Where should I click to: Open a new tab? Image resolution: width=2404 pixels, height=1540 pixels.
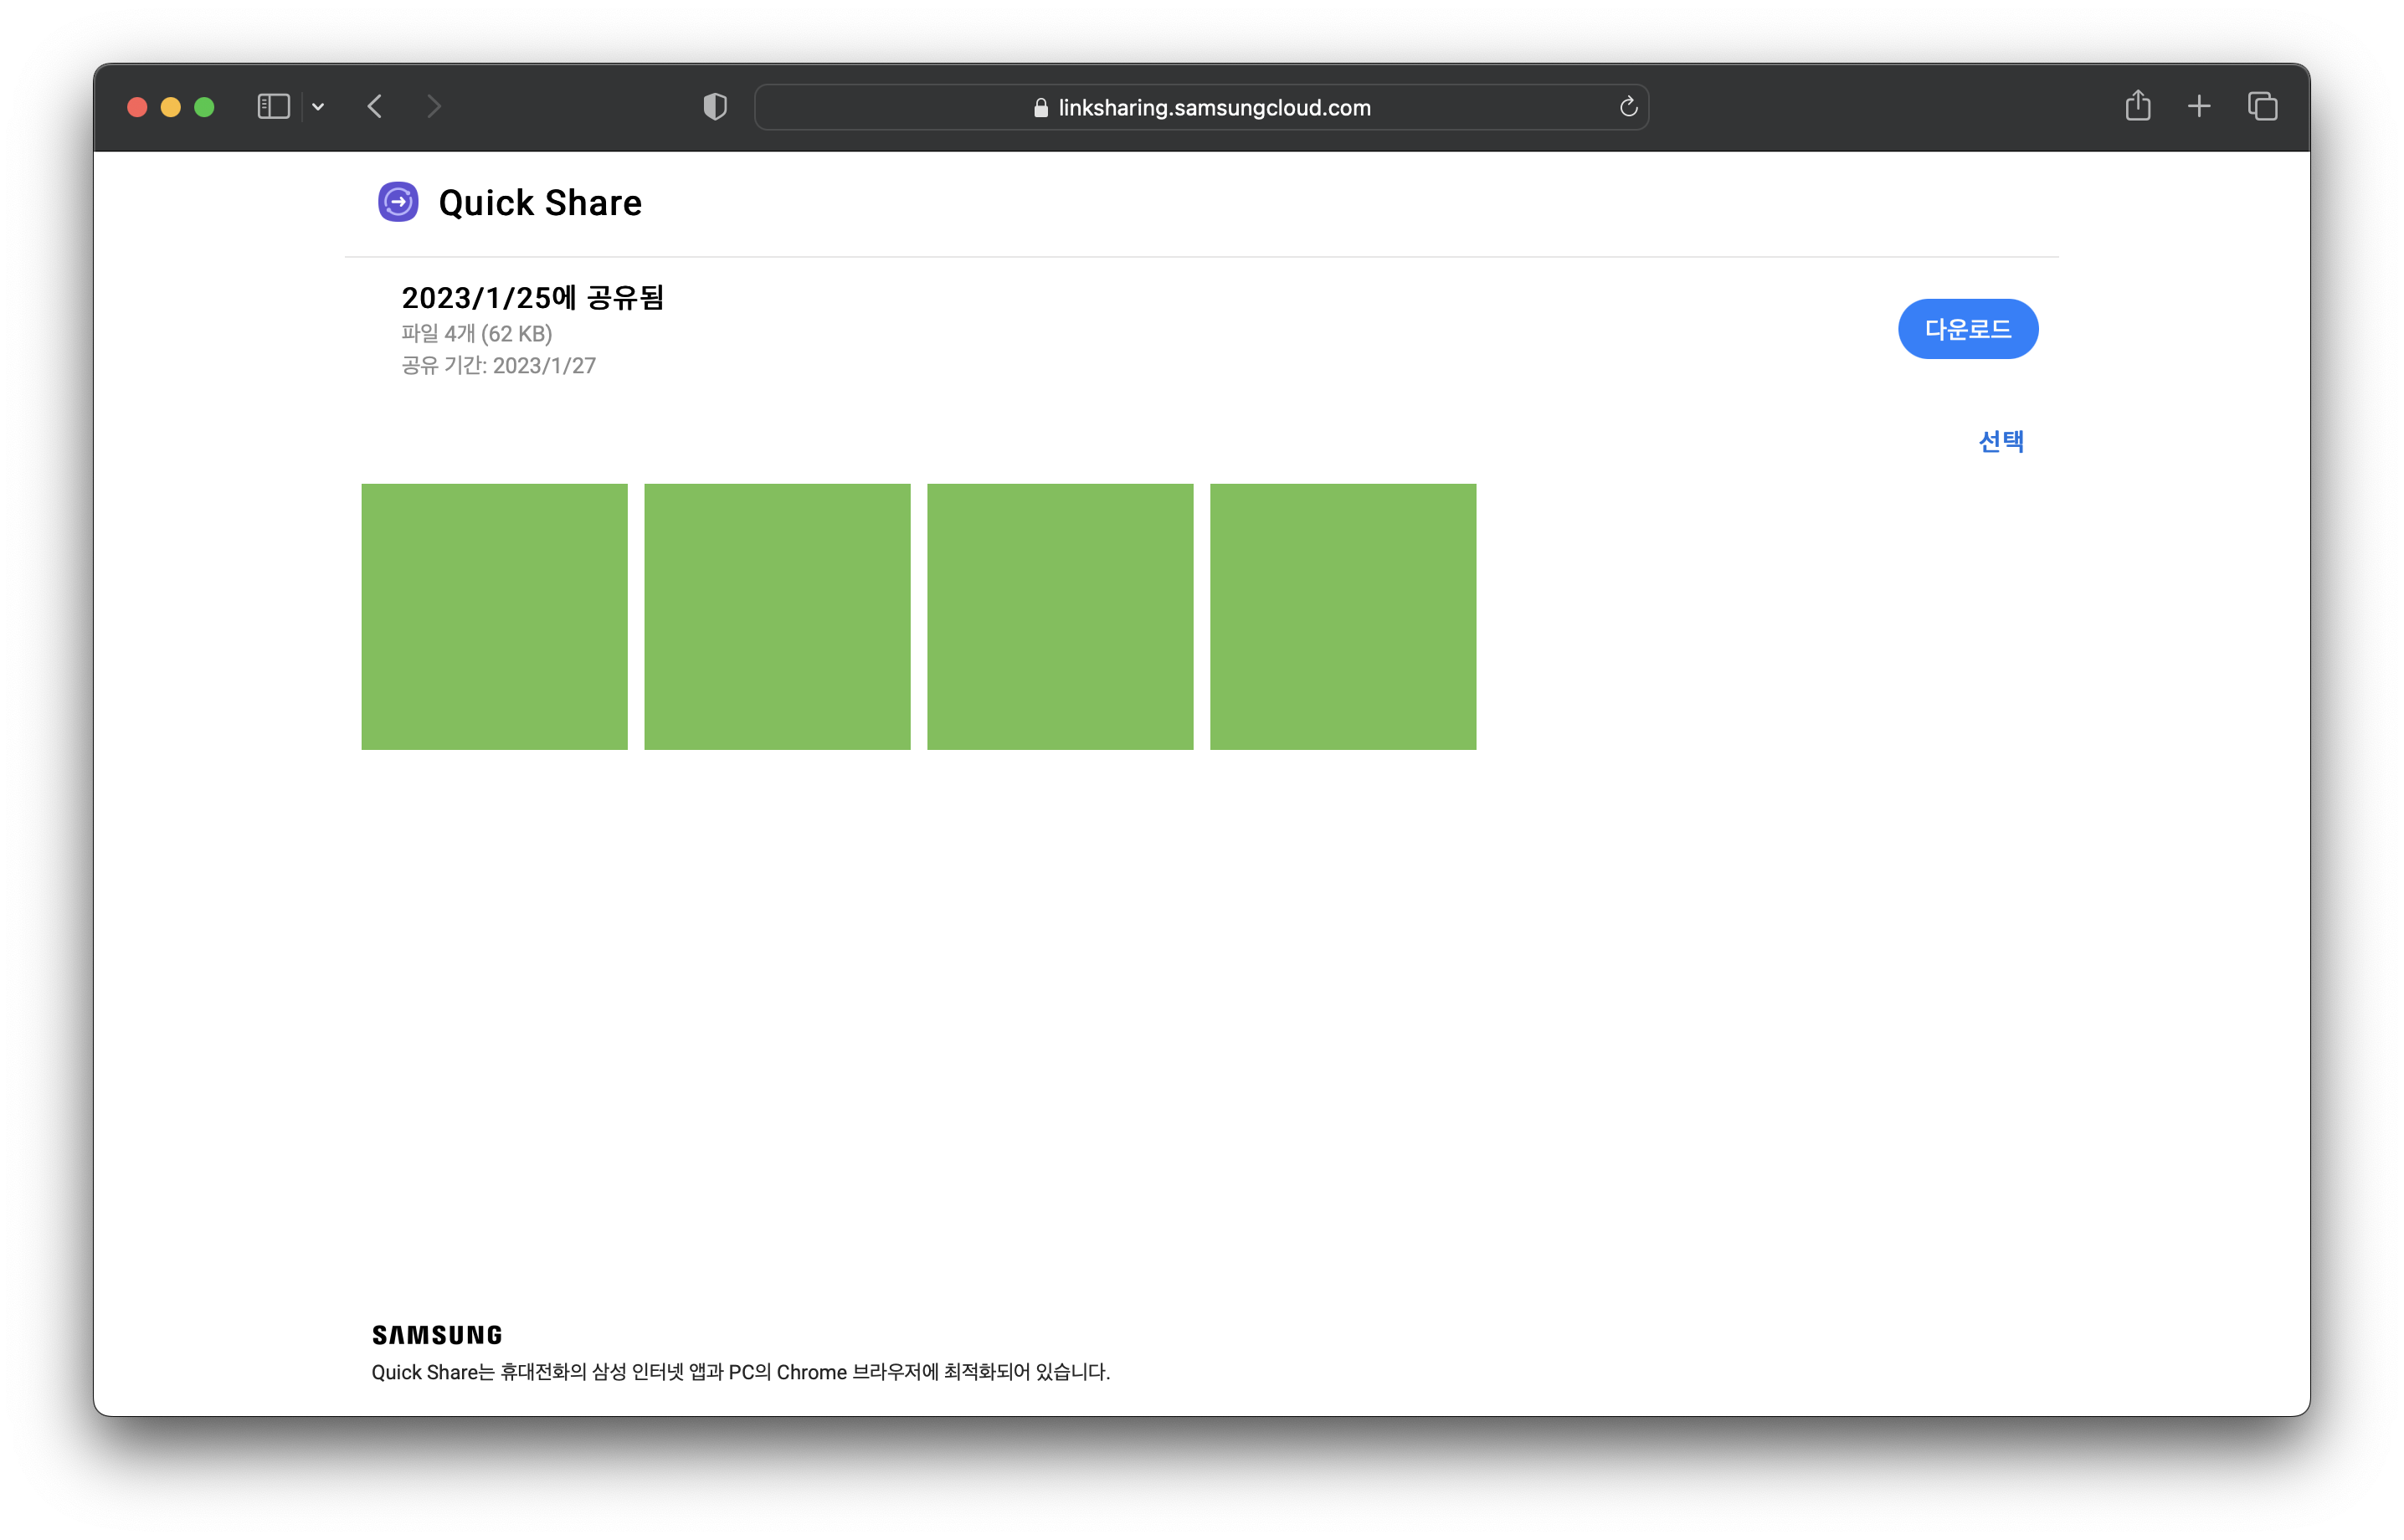2199,107
